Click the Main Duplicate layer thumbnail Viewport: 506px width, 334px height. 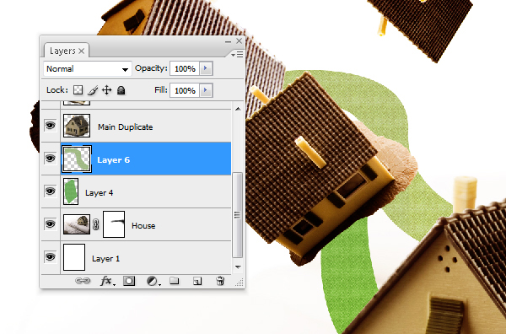point(77,126)
